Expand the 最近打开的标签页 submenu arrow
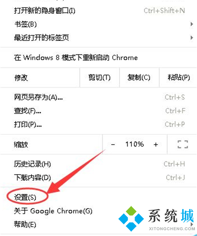This screenshot has height=236, width=197. coord(192,37)
